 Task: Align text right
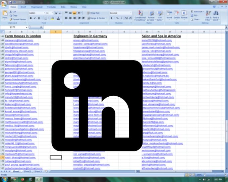(x=74, y=18)
